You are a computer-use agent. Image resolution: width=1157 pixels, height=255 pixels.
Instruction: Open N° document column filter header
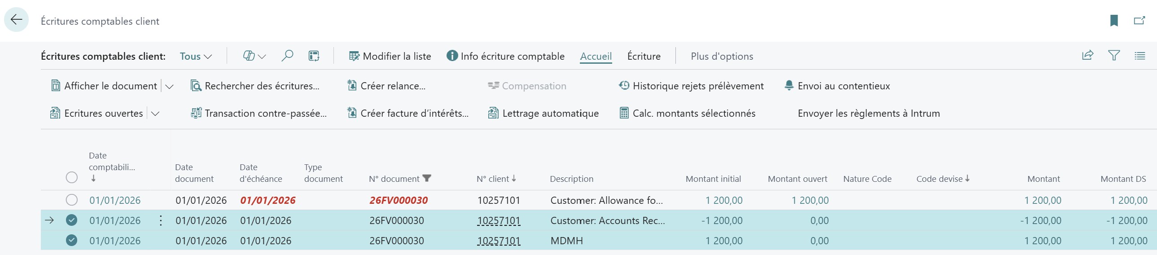pyautogui.click(x=400, y=179)
